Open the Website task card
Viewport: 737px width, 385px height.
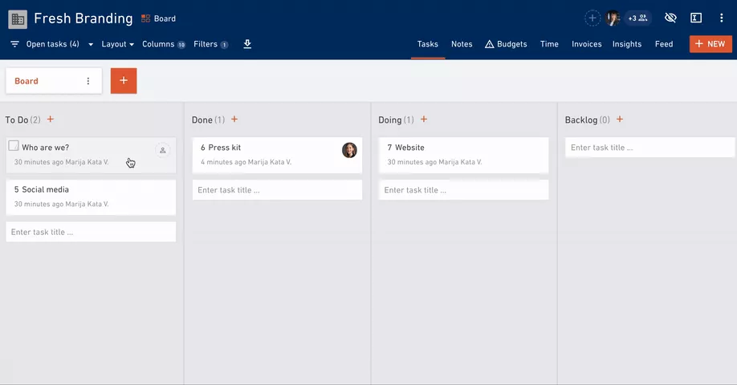tap(463, 155)
